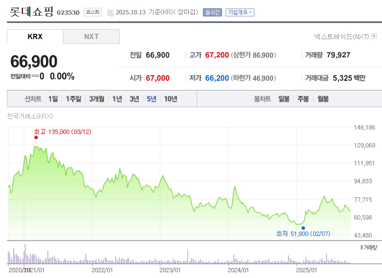Viewport: 382px width, 278px height.
Task: Click the 거래량 volume legend
Action: coord(369,248)
